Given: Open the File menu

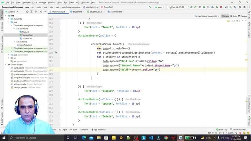Looking at the screenshot, I should point(7,2).
